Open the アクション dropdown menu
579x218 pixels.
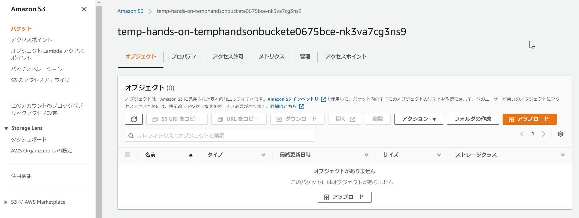(419, 119)
